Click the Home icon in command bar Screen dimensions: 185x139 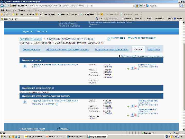[x=97, y=19]
